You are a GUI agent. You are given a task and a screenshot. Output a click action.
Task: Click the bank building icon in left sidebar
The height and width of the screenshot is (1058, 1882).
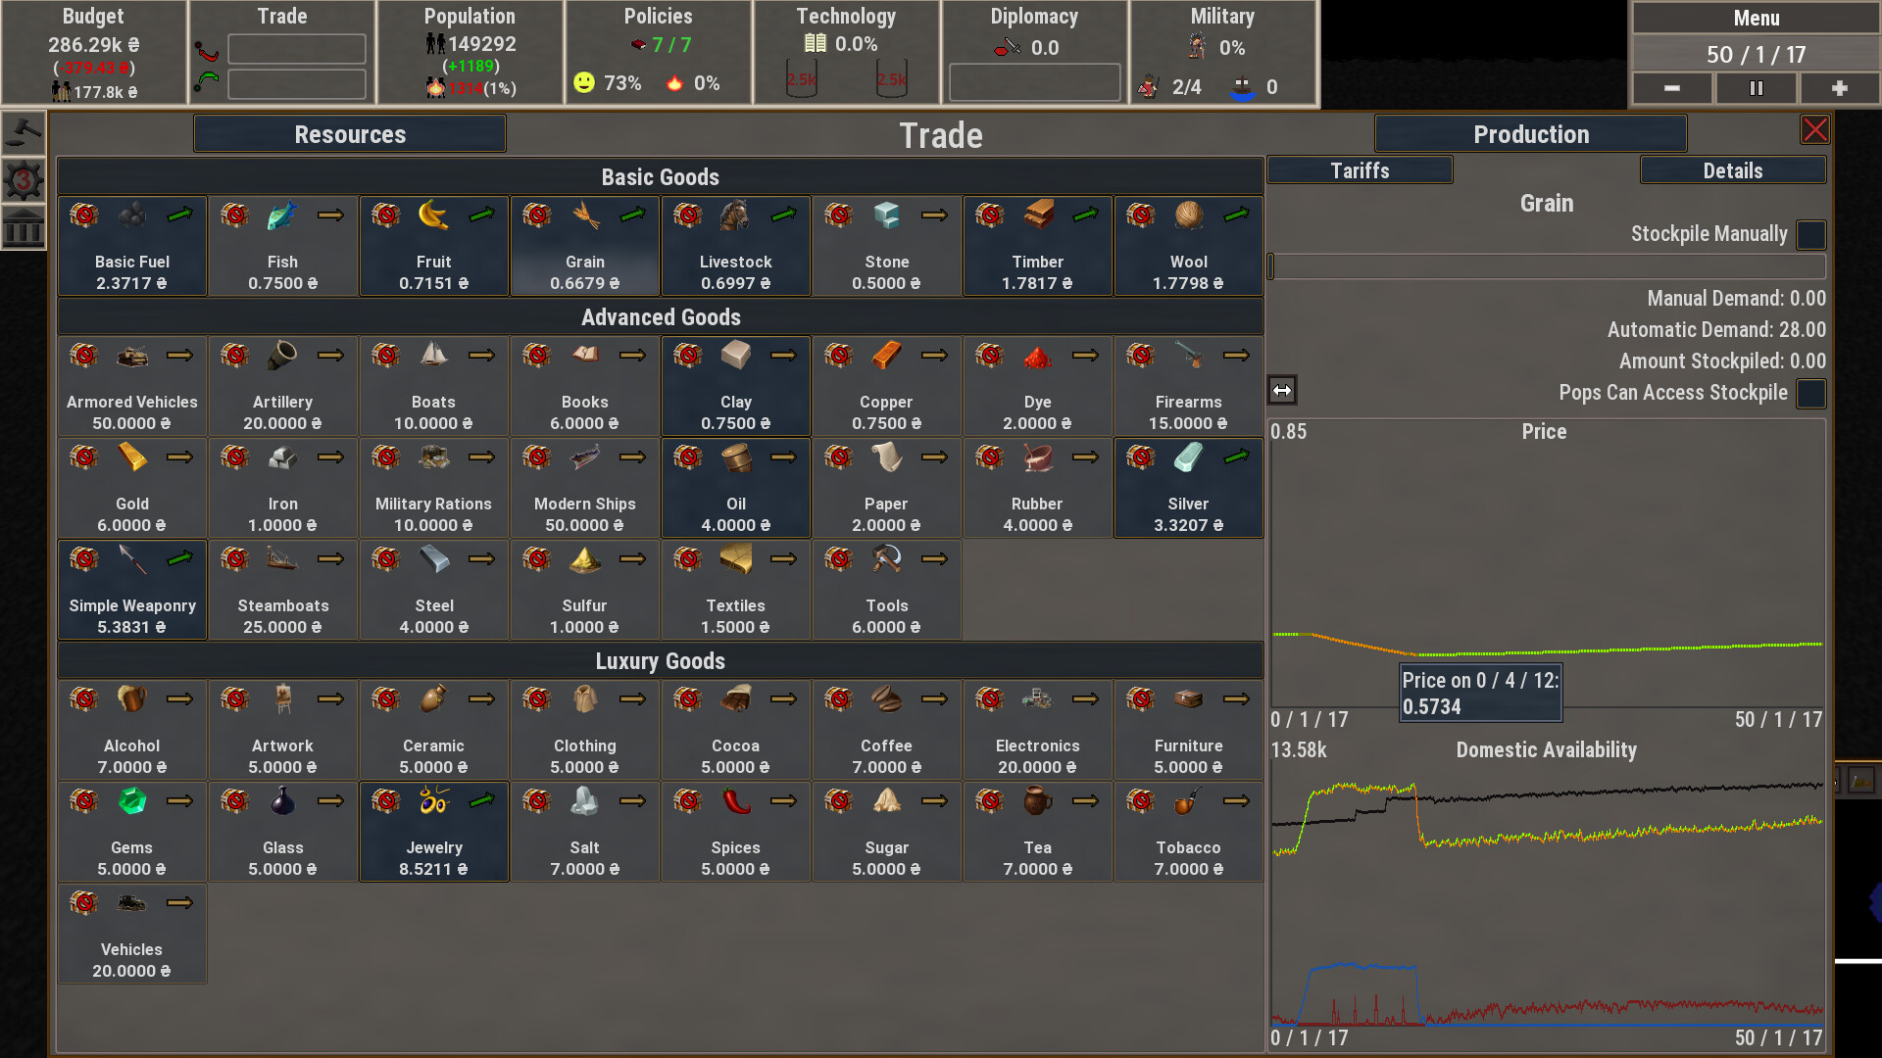point(24,228)
